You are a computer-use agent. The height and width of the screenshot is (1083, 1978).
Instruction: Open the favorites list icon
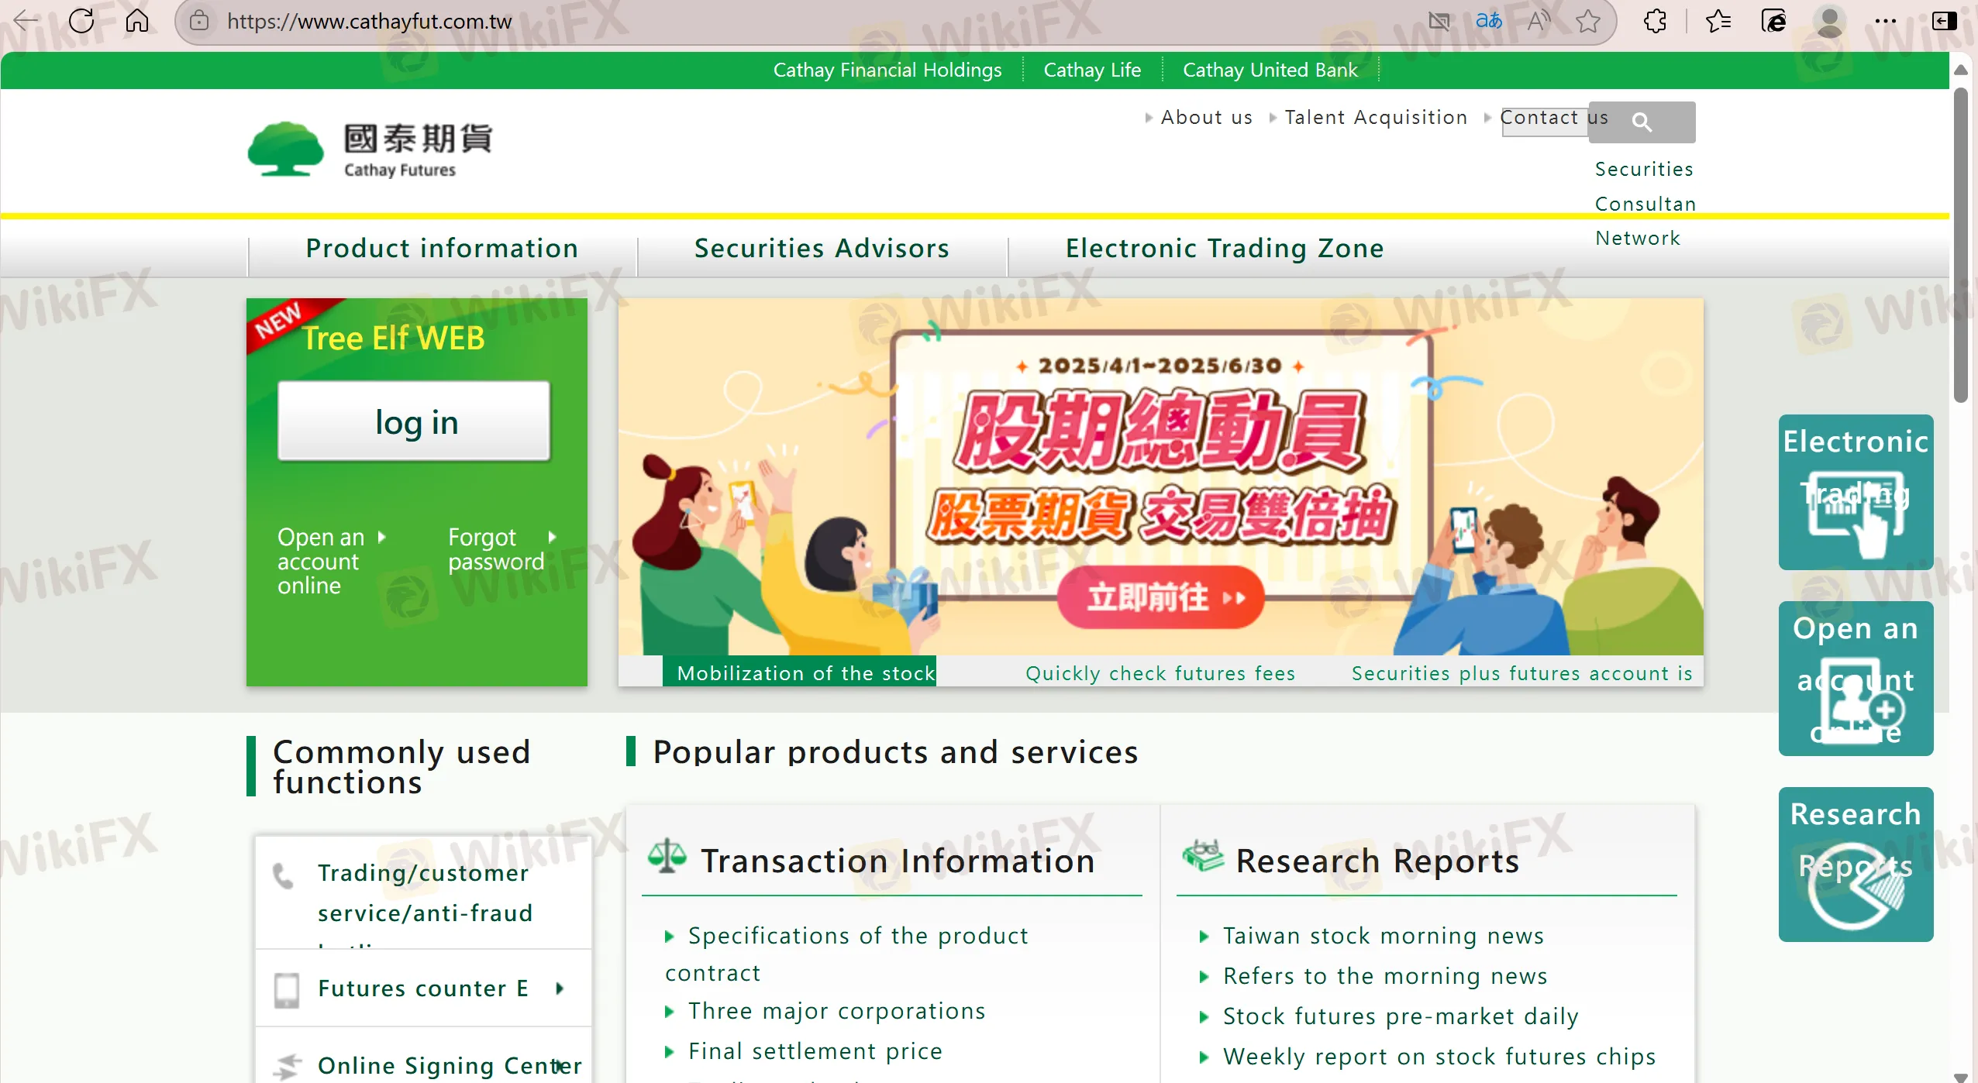(x=1718, y=21)
